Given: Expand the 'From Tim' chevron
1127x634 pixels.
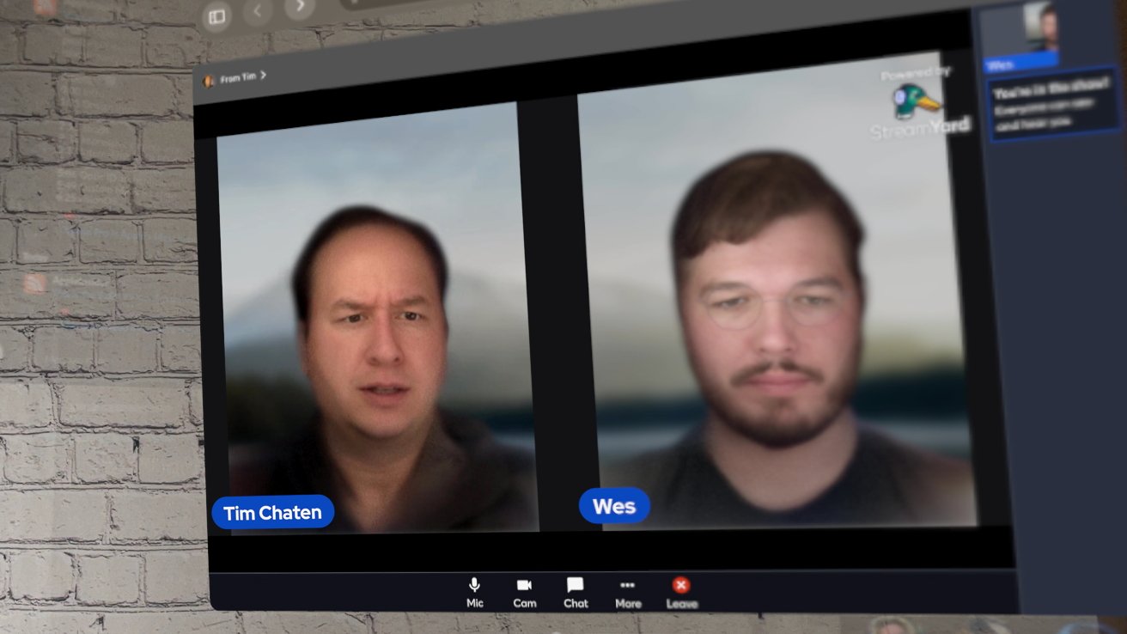Looking at the screenshot, I should point(264,76).
